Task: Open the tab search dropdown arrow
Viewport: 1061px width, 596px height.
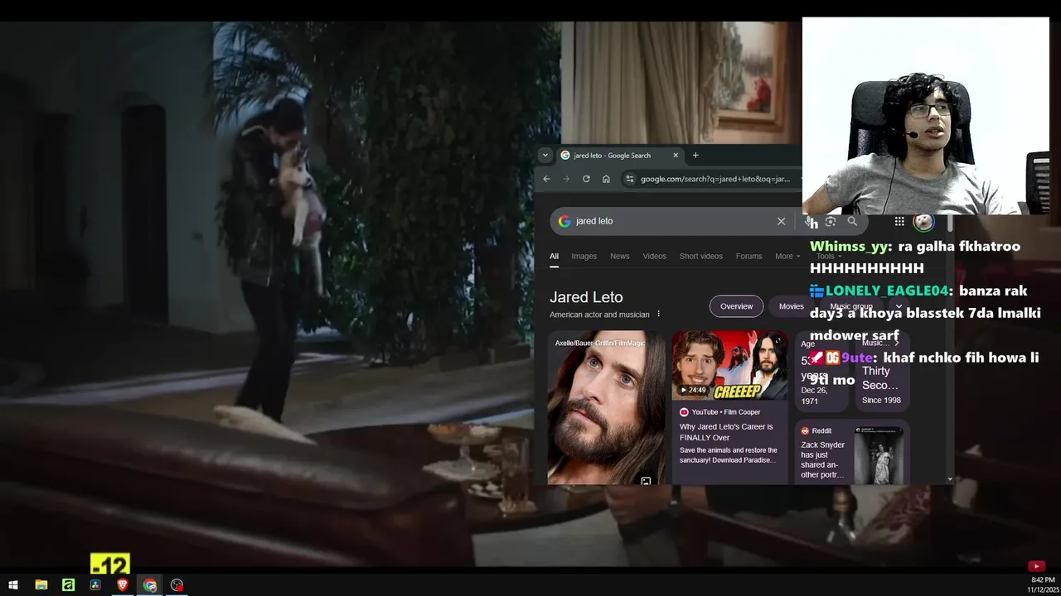Action: tap(545, 155)
